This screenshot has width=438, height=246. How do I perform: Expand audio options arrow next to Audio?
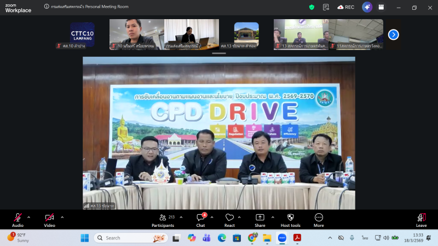pos(28,217)
